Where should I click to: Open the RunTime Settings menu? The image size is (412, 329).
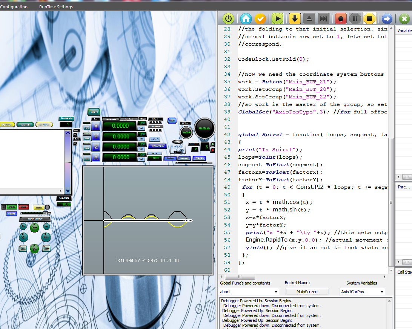tap(56, 7)
